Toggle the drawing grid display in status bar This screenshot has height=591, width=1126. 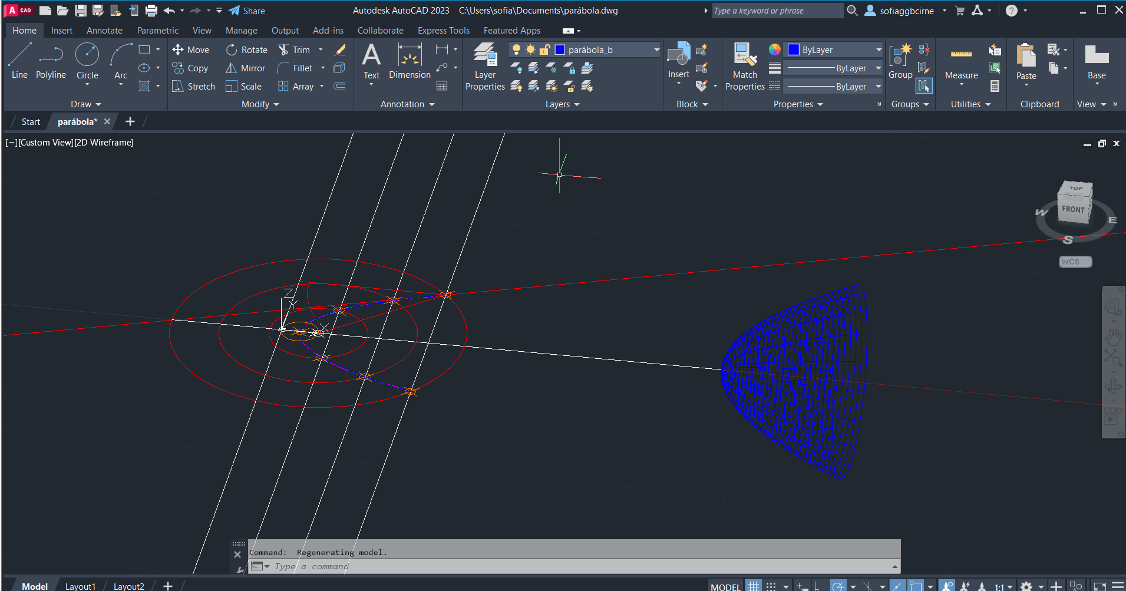pyautogui.click(x=754, y=586)
